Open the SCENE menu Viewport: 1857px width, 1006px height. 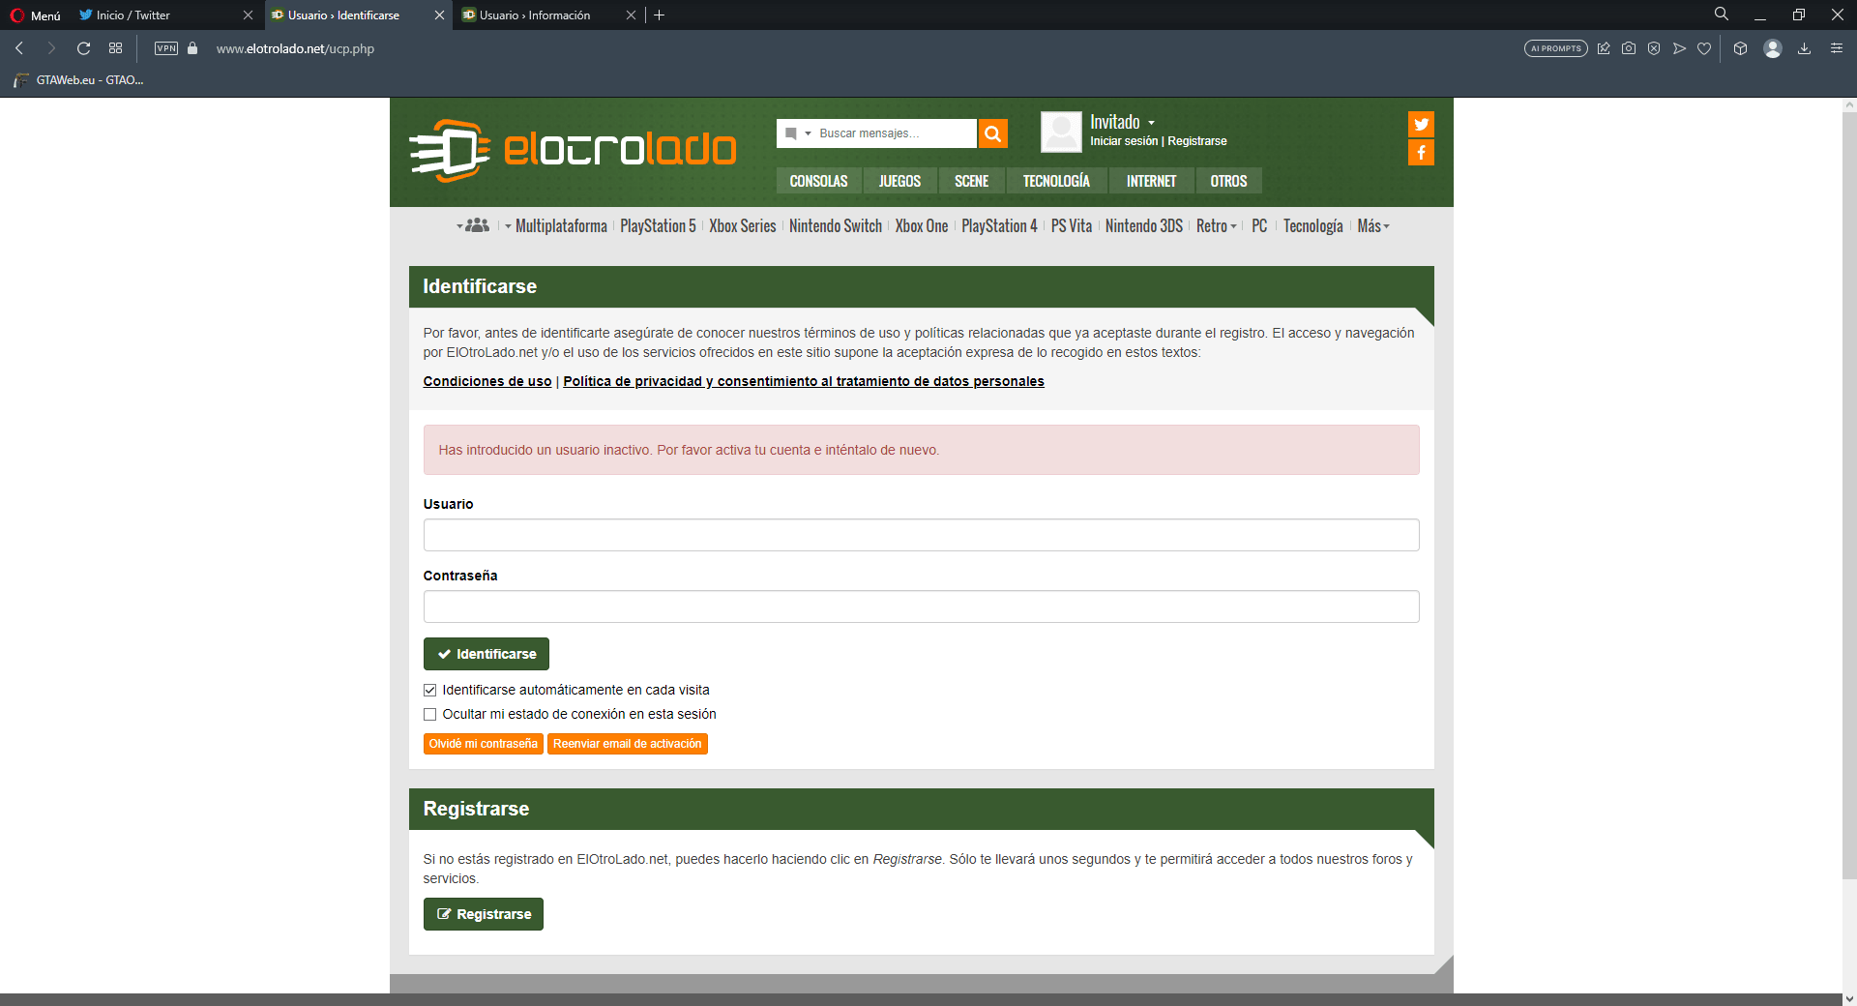tap(972, 181)
